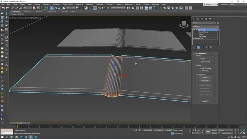The height and width of the screenshot is (139, 247).
Task: Click the Undo arrow in main toolbar
Action: pos(3,8)
